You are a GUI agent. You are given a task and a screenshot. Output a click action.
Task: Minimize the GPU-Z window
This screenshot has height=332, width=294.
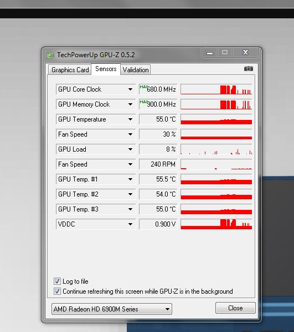coord(209,53)
